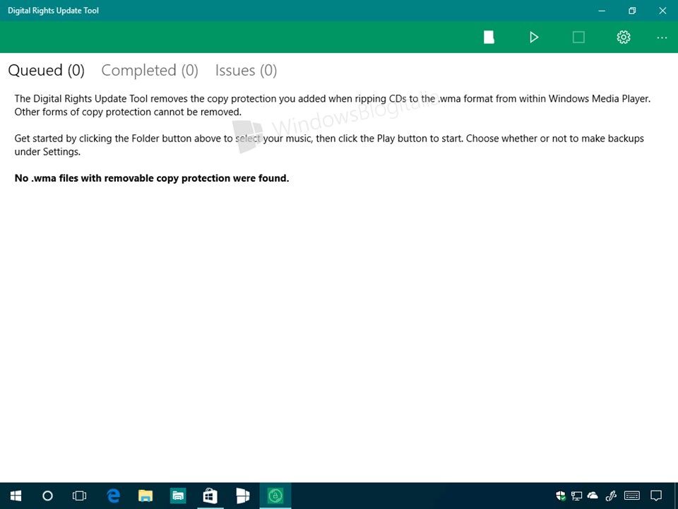This screenshot has width=678, height=509.
Task: Open Windows Defender shield in system tray
Action: (561, 496)
